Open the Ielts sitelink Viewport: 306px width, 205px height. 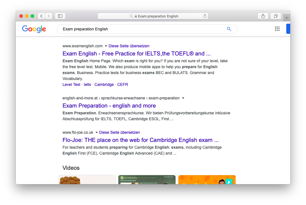point(87,84)
